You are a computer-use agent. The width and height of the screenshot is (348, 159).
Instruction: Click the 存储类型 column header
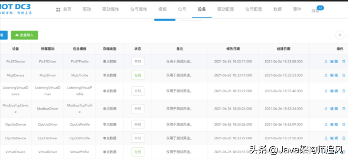tap(110, 49)
